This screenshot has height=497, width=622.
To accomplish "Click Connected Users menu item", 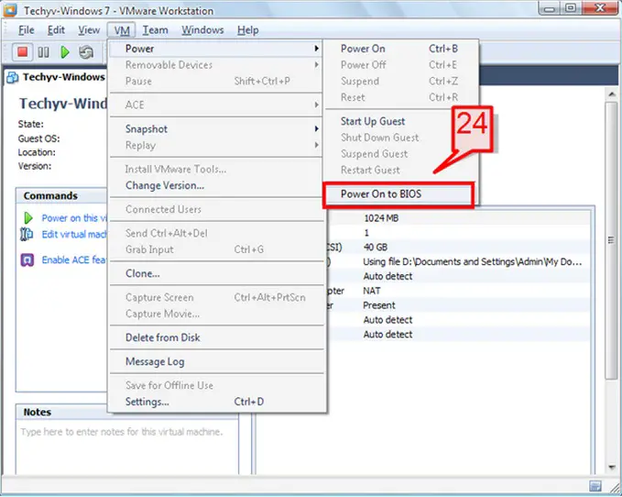I will (x=216, y=209).
